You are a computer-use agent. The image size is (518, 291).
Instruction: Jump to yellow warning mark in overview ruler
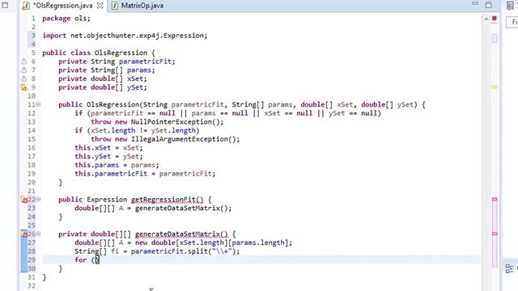point(495,86)
